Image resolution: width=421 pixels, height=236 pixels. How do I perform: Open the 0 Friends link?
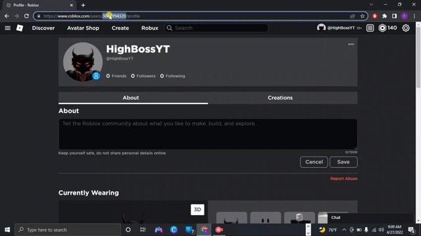(x=116, y=76)
